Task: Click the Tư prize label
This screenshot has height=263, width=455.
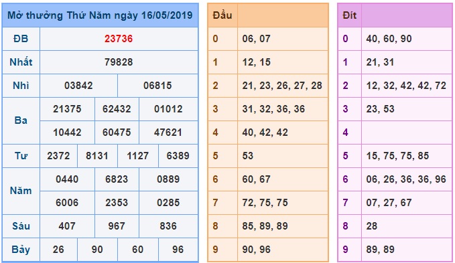Action: click(21, 156)
